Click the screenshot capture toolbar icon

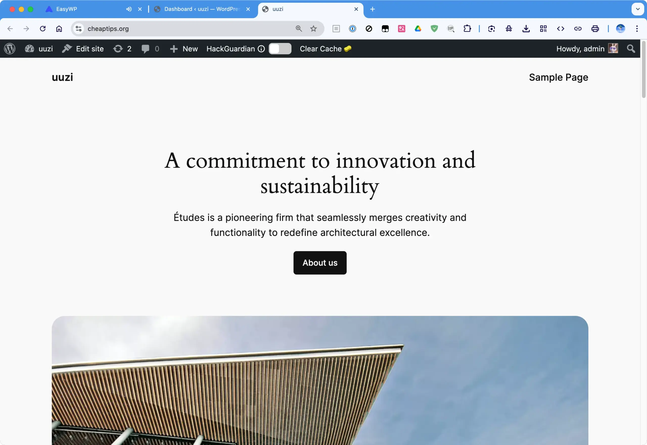(x=492, y=29)
